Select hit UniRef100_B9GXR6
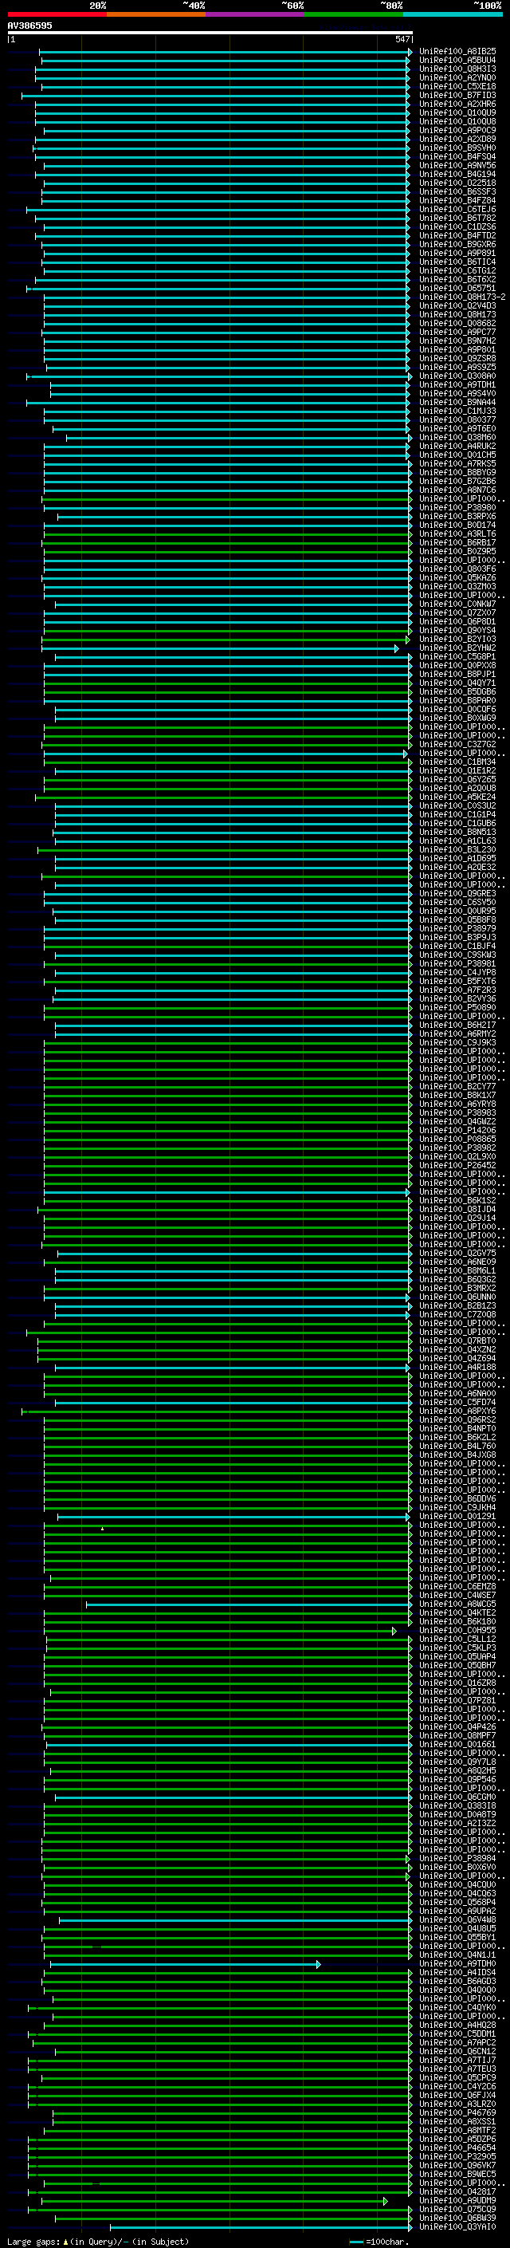510x2248 pixels. 457,244
